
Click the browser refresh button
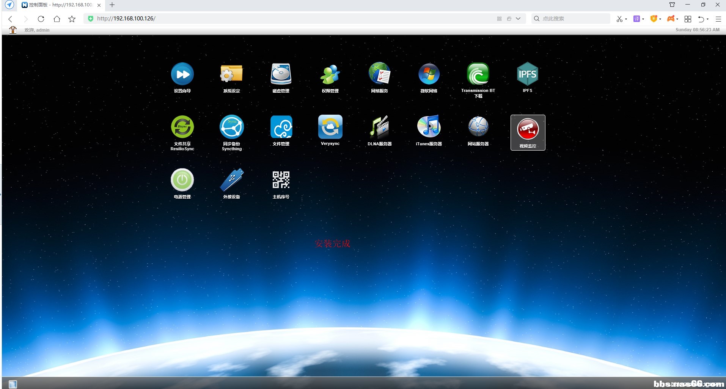(41, 19)
